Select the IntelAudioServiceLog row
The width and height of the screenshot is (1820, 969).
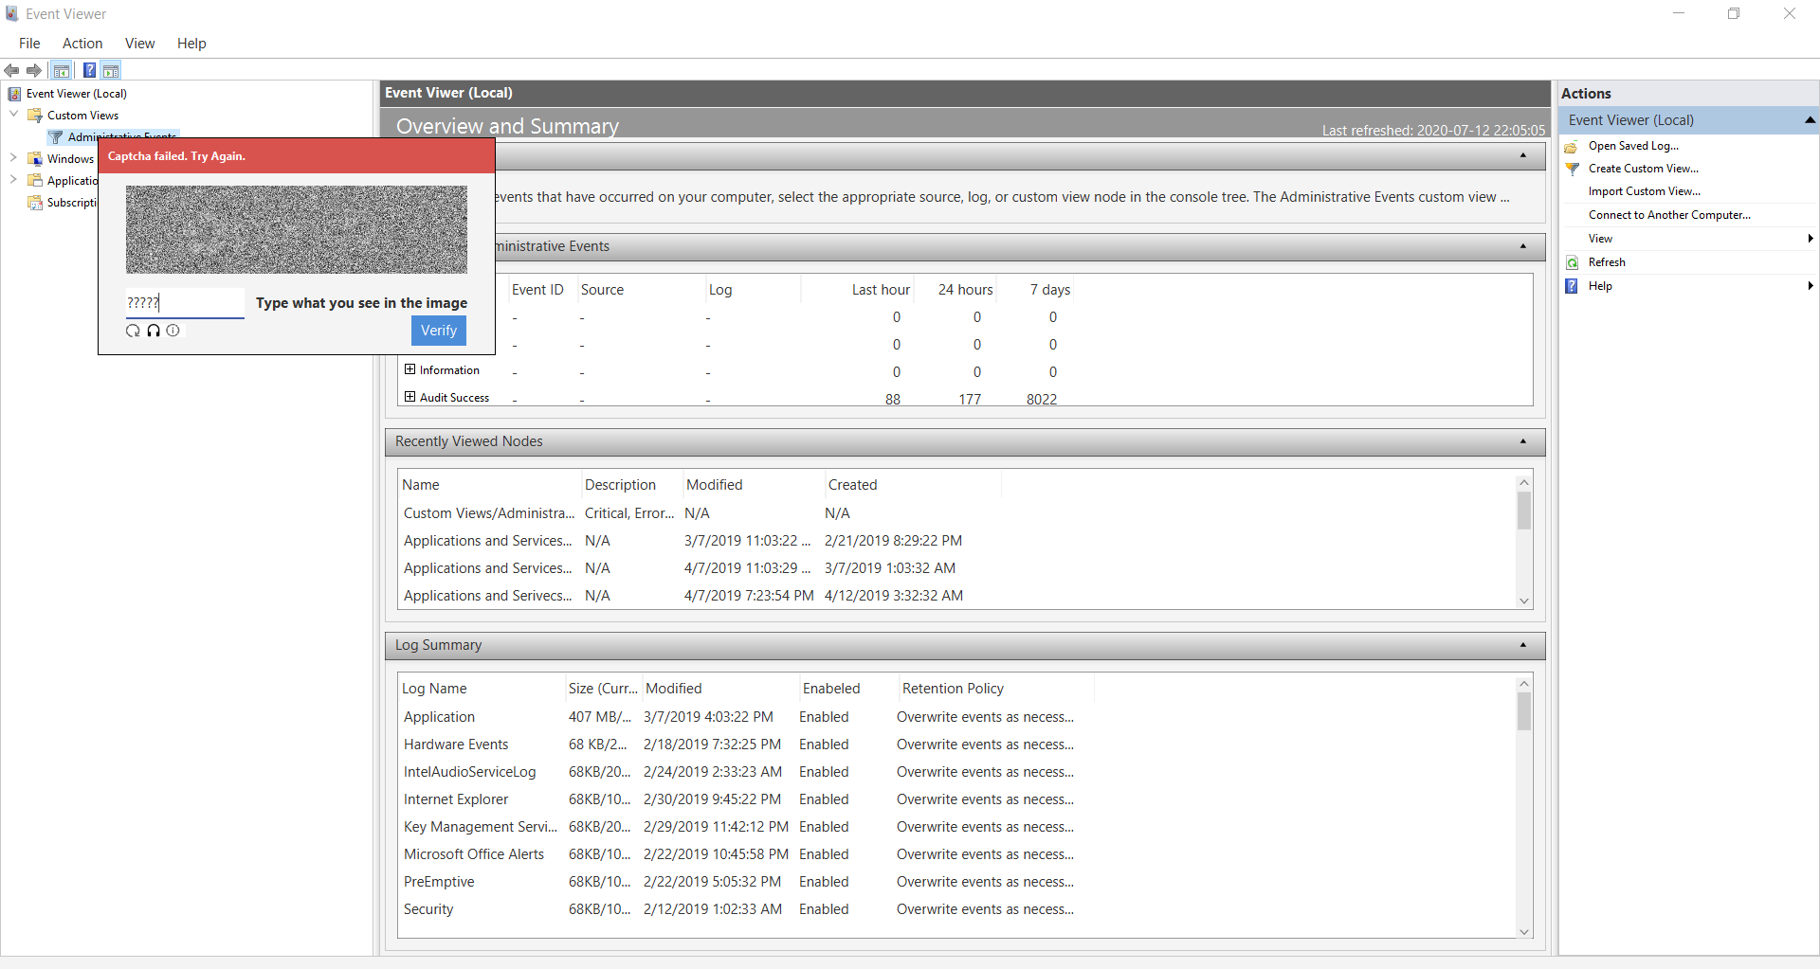[739, 772]
